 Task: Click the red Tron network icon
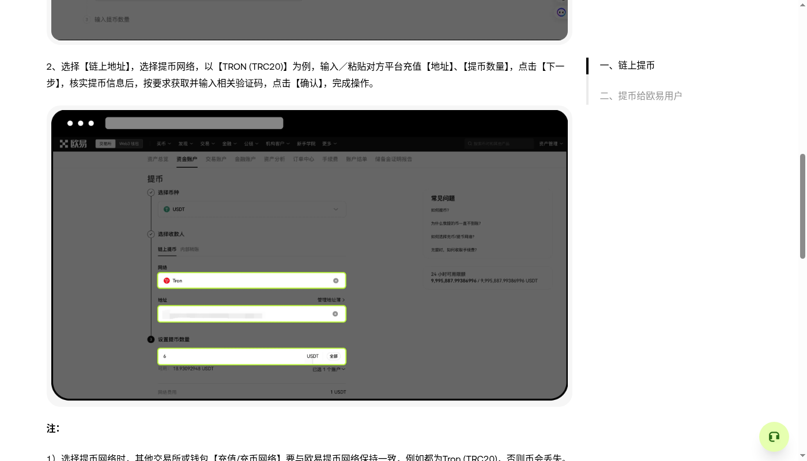point(167,281)
